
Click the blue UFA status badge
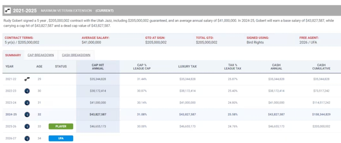point(61,138)
